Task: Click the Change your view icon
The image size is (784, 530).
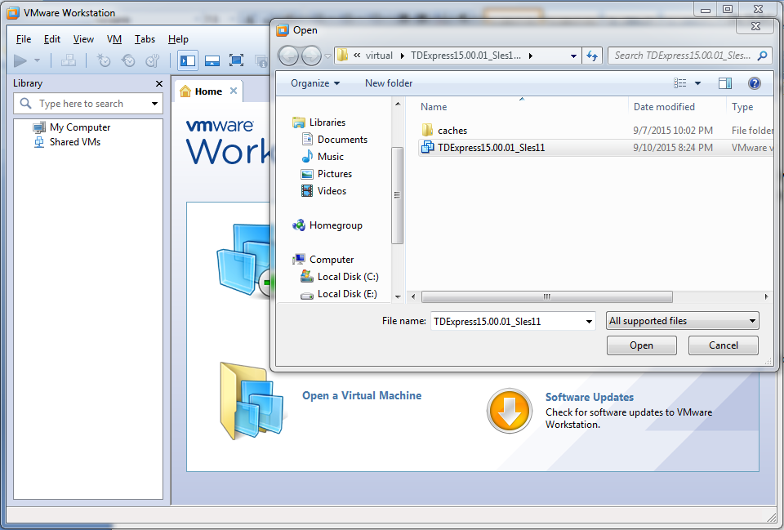Action: pos(680,83)
